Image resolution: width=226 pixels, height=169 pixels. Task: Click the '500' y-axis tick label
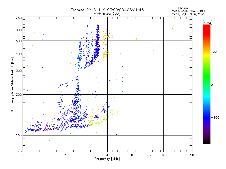[x=19, y=41]
